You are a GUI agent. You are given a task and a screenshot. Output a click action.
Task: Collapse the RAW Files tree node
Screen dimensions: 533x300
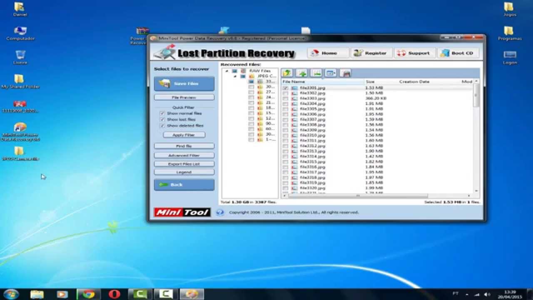[227, 71]
